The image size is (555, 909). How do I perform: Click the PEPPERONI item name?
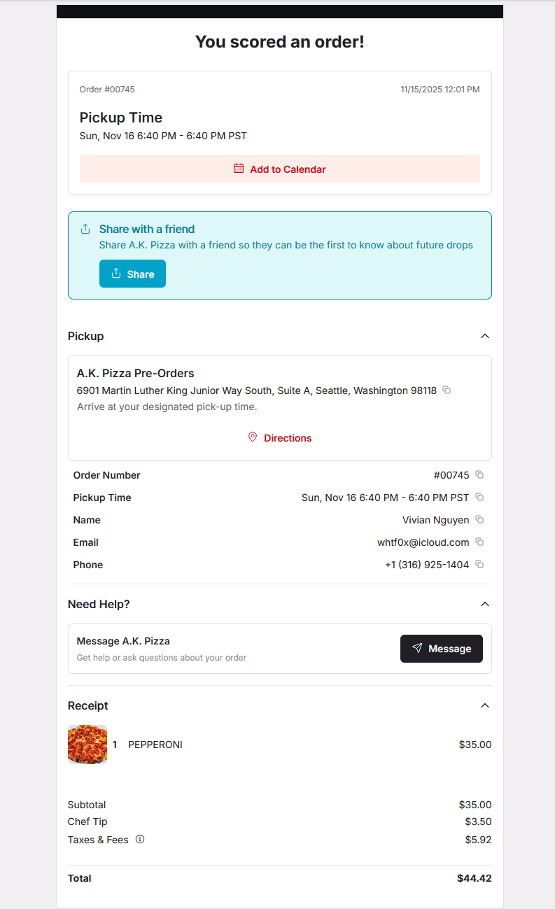click(x=155, y=745)
